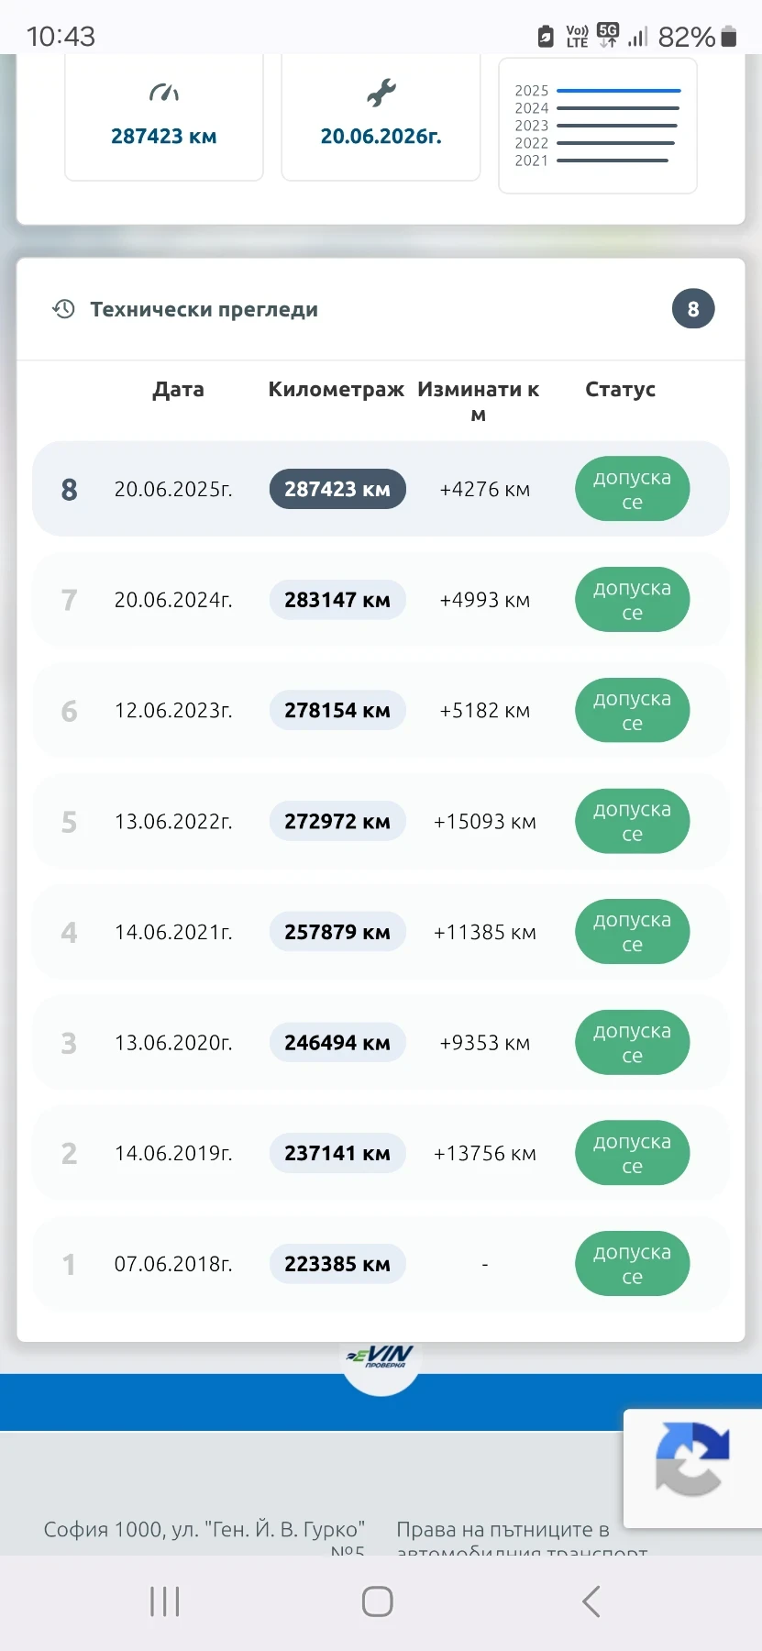Viewport: 762px width, 1651px height.
Task: Tap the odometer speedometer icon
Action: [164, 93]
